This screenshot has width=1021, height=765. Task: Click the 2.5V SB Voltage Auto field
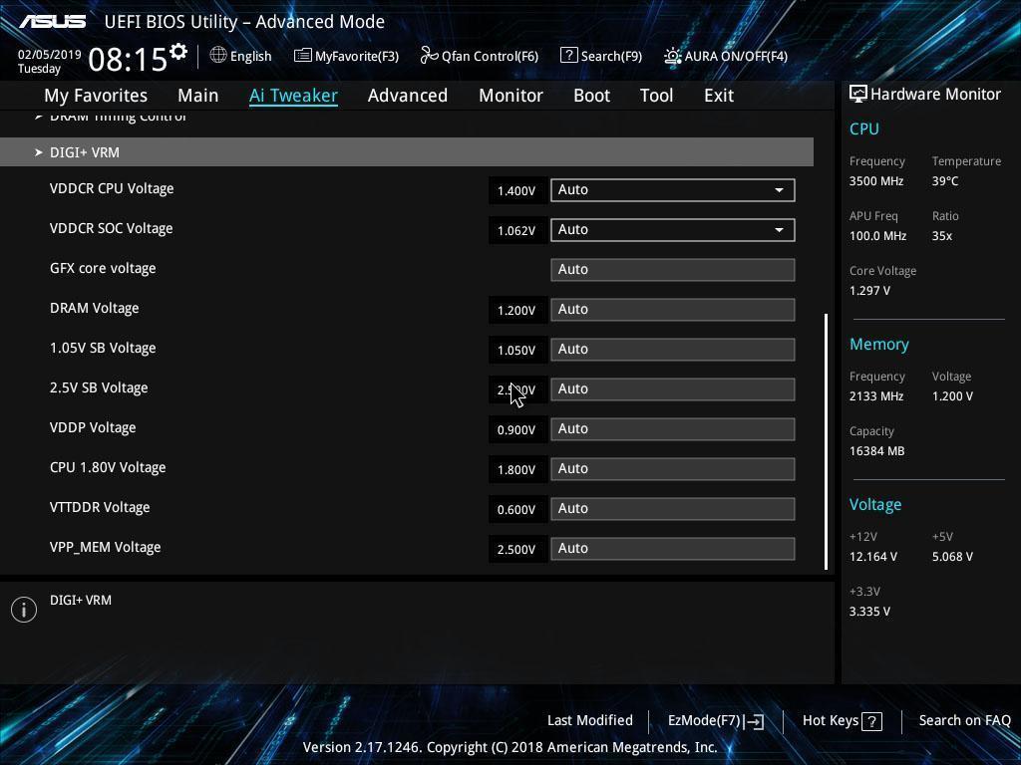pos(673,389)
